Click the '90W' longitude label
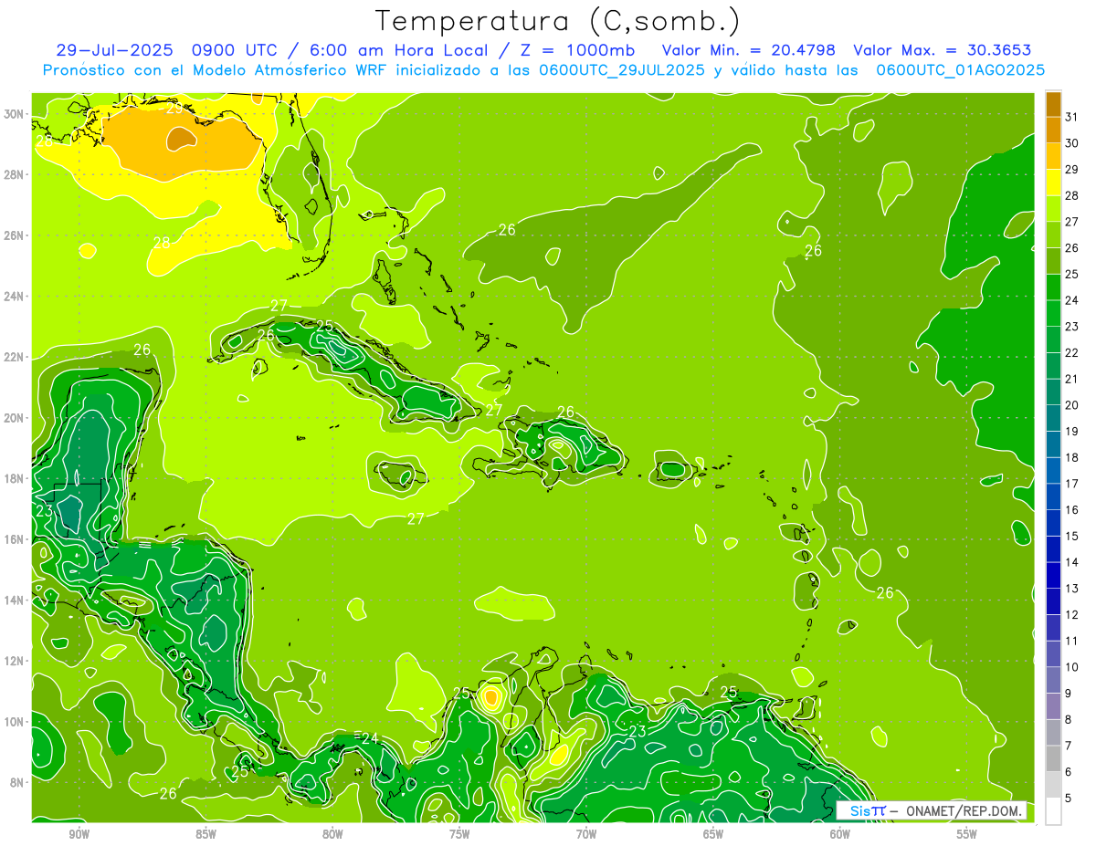 click(x=79, y=834)
